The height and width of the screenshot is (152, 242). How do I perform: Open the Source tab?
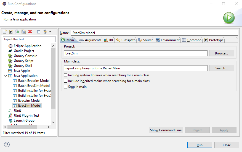(x=145, y=40)
